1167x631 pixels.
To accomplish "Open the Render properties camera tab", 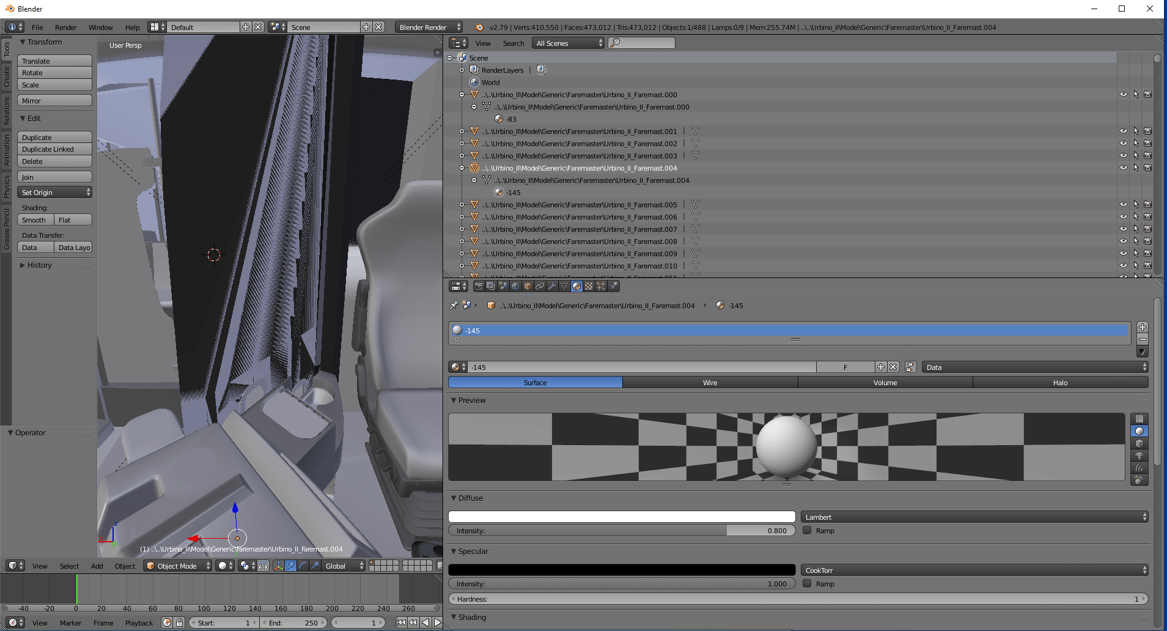I will click(479, 286).
